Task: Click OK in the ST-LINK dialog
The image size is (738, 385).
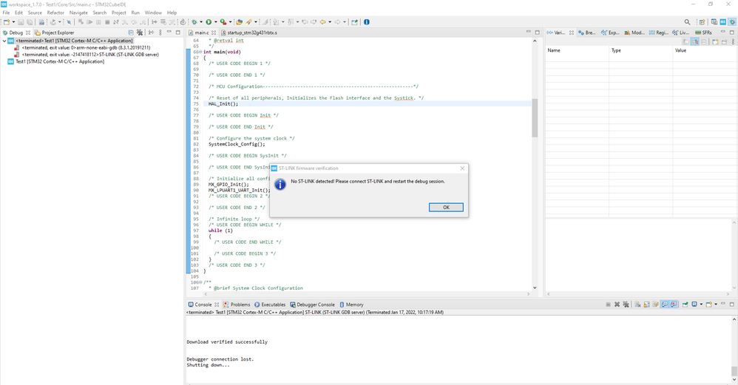Action: point(446,208)
